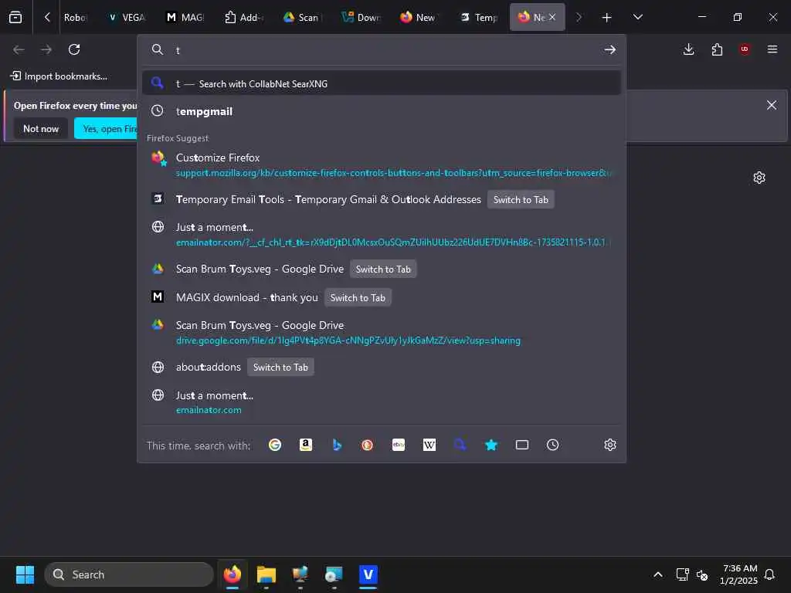The image size is (791, 593).
Task: Open the uBlock Origin toolbar icon
Action: (x=745, y=49)
